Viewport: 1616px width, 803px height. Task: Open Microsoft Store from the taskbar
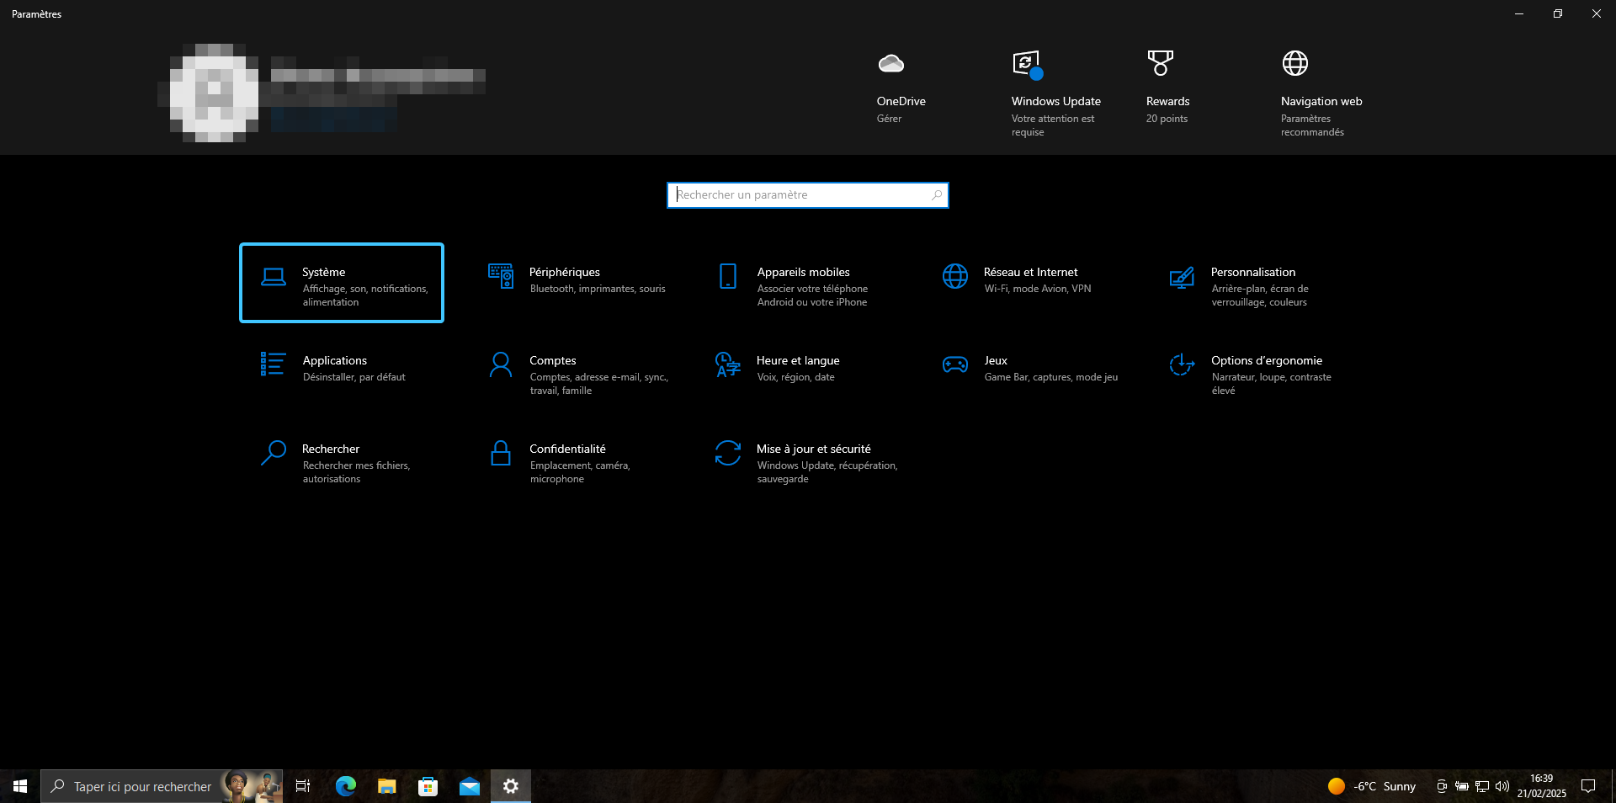(x=428, y=786)
